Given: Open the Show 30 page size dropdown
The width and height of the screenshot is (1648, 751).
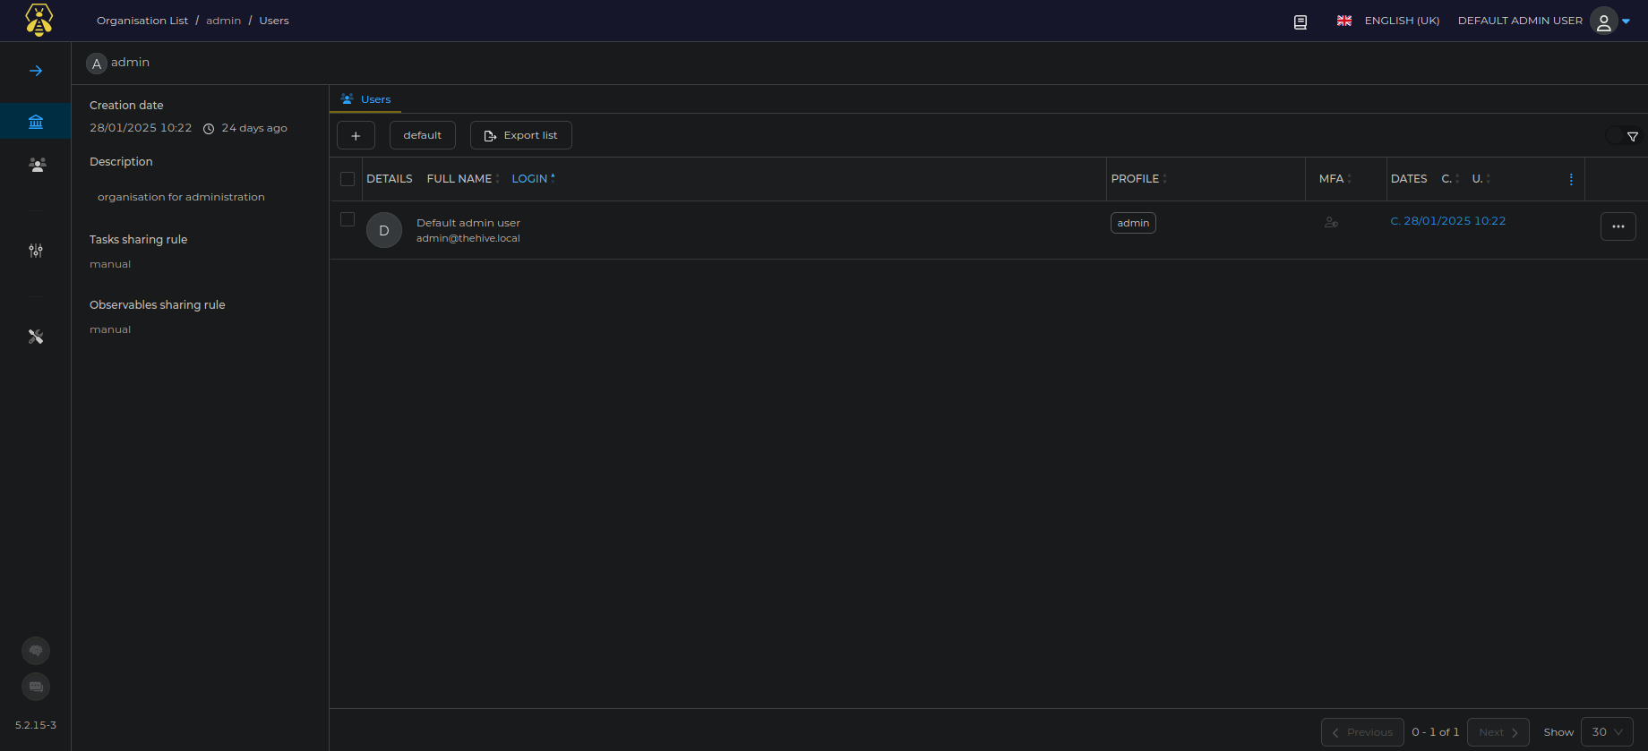Looking at the screenshot, I should (x=1607, y=732).
